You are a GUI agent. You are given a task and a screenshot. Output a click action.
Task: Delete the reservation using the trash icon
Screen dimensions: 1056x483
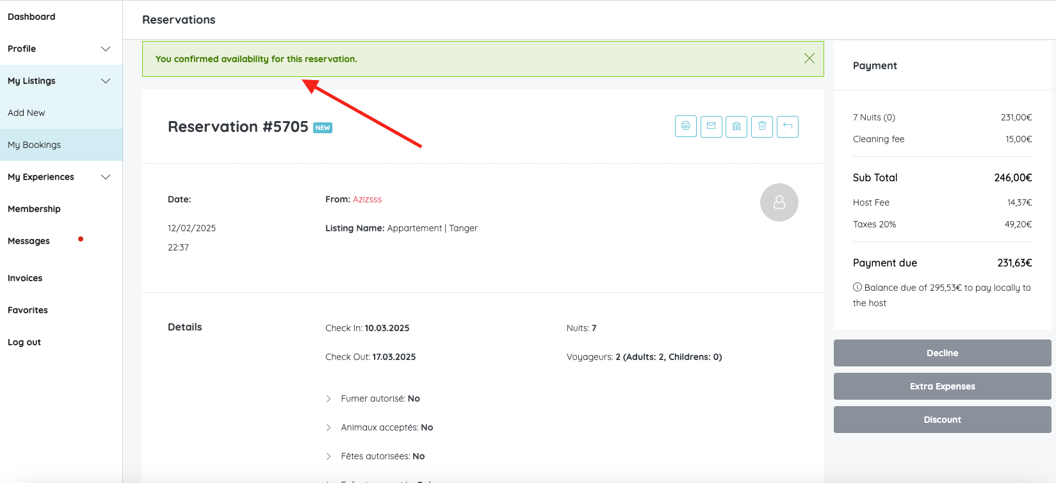(762, 126)
